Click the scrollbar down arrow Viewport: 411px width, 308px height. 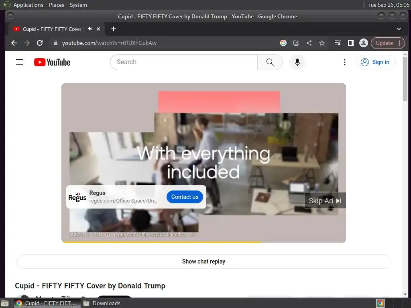point(405,294)
